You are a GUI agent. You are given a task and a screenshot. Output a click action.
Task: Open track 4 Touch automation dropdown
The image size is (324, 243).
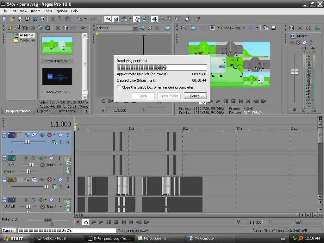pos(61,207)
